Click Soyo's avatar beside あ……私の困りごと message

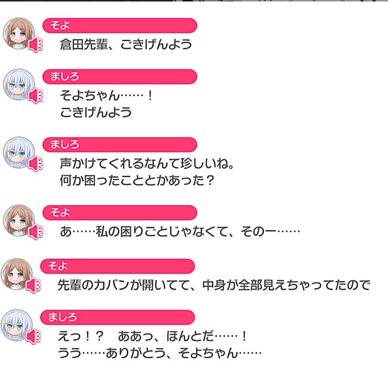click(x=18, y=220)
